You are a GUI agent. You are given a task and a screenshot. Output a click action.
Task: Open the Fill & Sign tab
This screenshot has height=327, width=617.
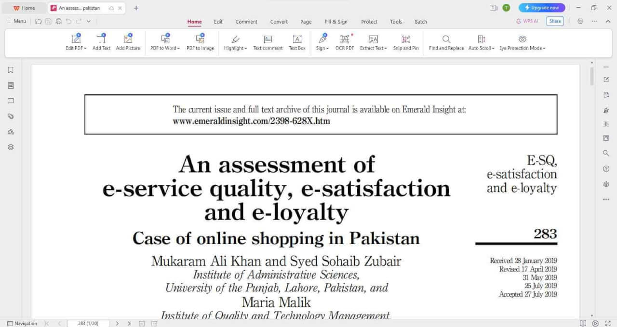click(336, 22)
